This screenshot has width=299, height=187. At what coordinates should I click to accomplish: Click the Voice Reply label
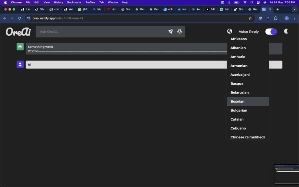tap(249, 32)
